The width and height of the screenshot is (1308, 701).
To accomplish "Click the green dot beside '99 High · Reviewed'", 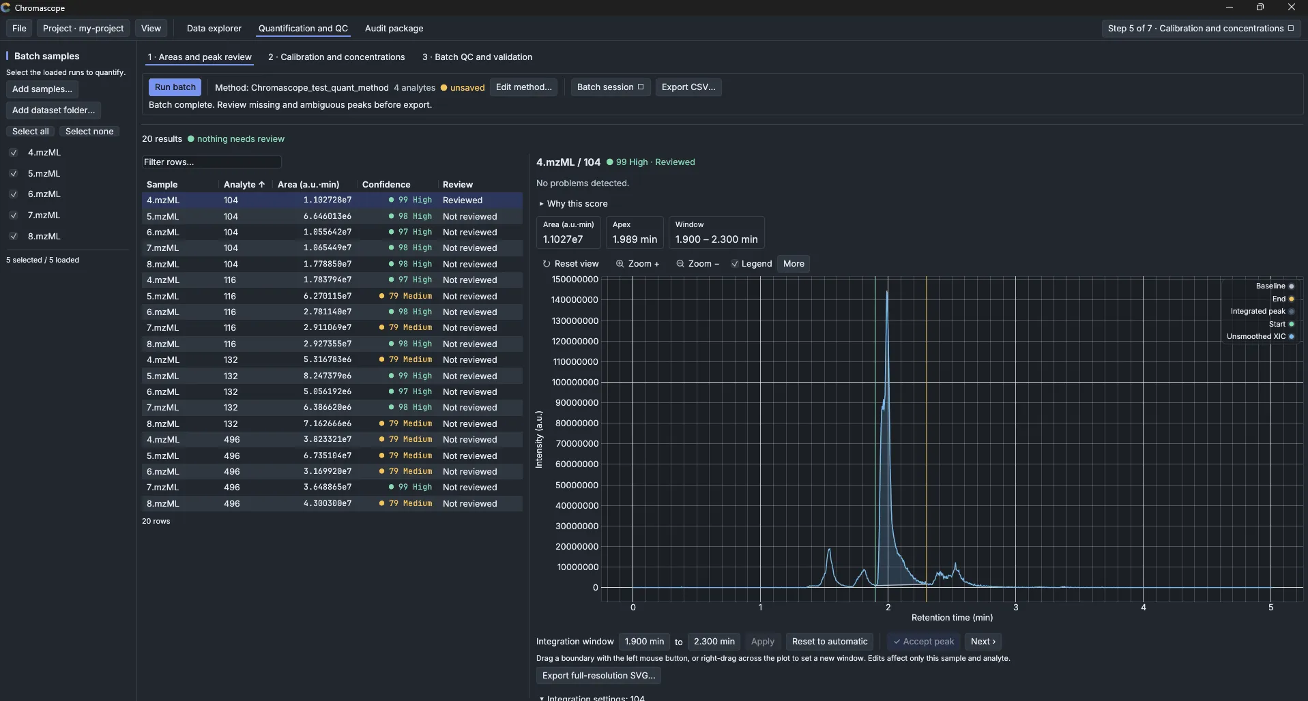I will click(610, 162).
